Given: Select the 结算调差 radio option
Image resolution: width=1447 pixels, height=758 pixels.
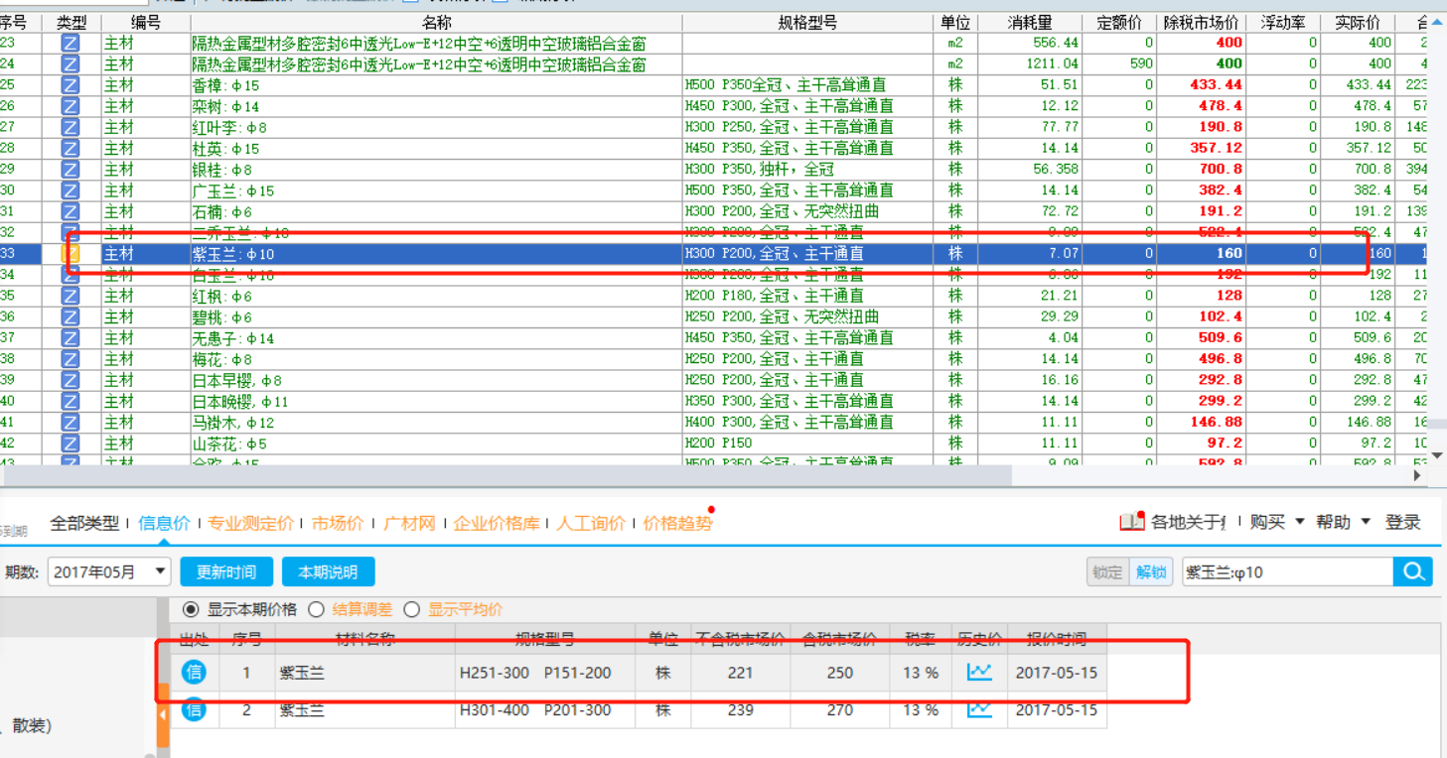Looking at the screenshot, I should (316, 609).
